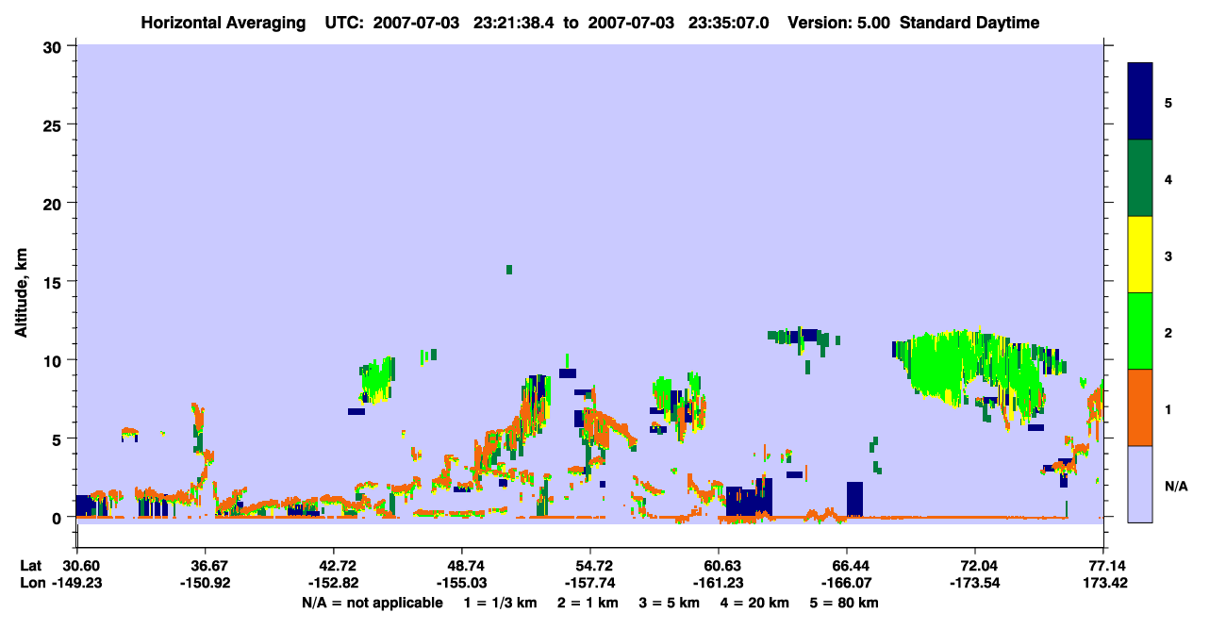Click longitude value '-152.82'
1226x629 pixels.
pyautogui.click(x=335, y=583)
